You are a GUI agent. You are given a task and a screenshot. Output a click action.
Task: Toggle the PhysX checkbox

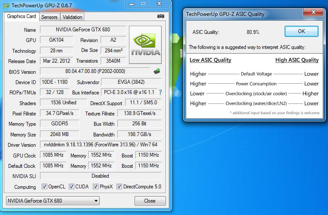(x=95, y=186)
